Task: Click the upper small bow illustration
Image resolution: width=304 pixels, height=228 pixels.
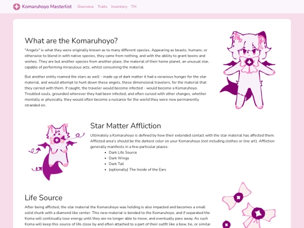Action: pyautogui.click(x=237, y=196)
